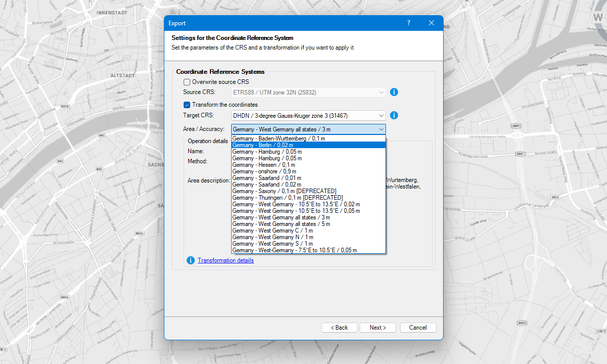Screen dimensions: 607x364
Task: Open the Transformation details link
Action: tap(226, 260)
